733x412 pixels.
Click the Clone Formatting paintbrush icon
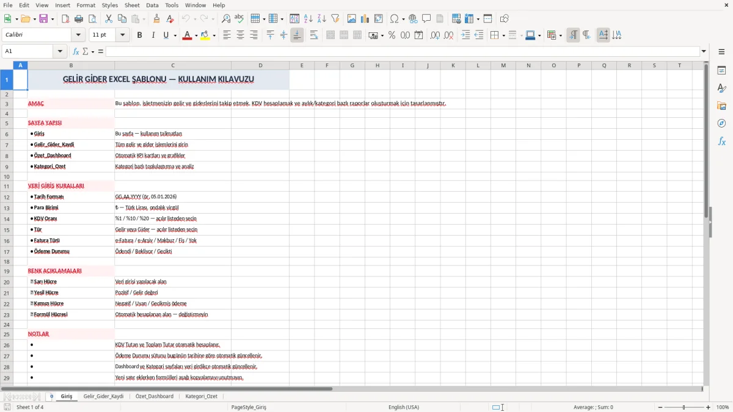[156, 19]
